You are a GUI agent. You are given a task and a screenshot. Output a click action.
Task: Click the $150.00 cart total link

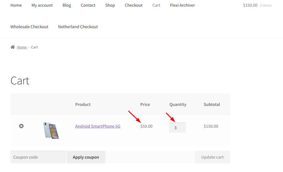pyautogui.click(x=250, y=5)
